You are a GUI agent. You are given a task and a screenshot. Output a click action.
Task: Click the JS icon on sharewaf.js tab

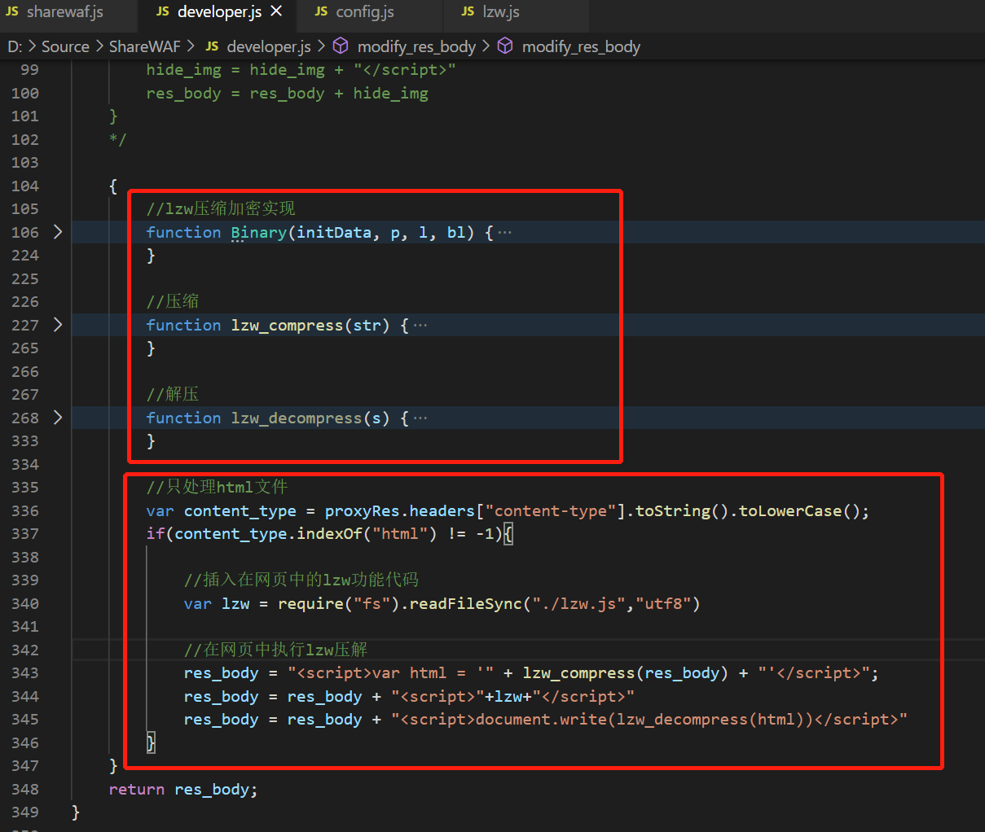tap(12, 11)
